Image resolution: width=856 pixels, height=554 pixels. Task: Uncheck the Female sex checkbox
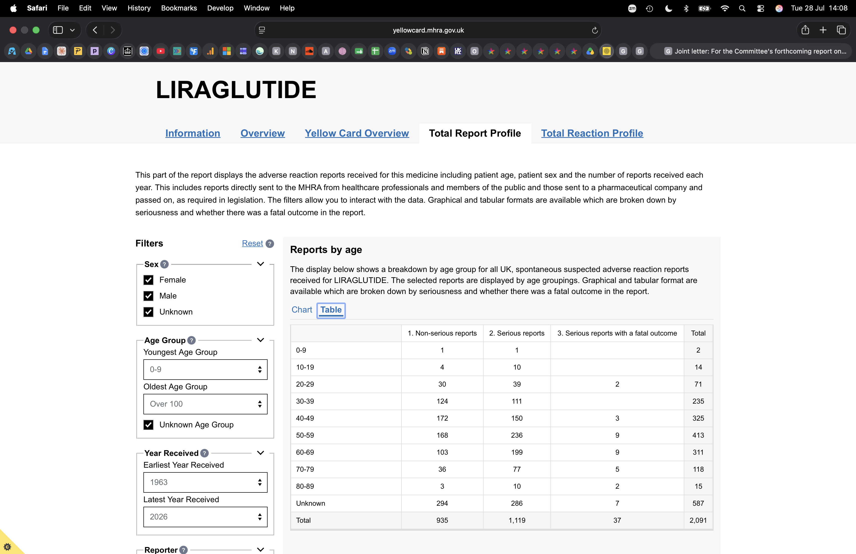tap(148, 280)
